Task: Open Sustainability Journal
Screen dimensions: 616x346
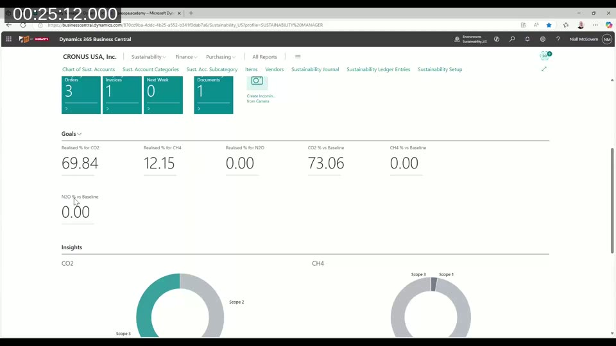Action: (x=315, y=69)
